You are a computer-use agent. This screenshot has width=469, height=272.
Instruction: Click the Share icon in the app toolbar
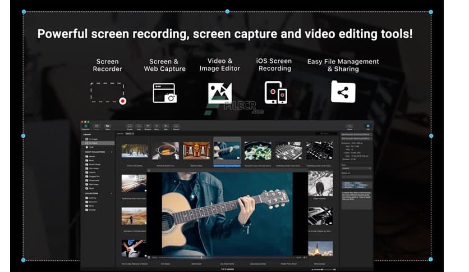pyautogui.click(x=350, y=126)
